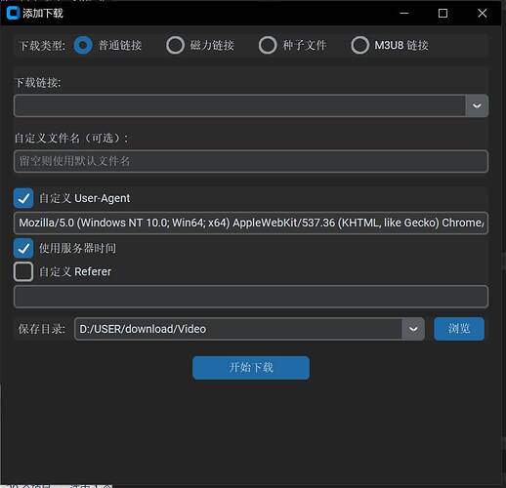Click the Referer input field
506x488 pixels.
[251, 297]
